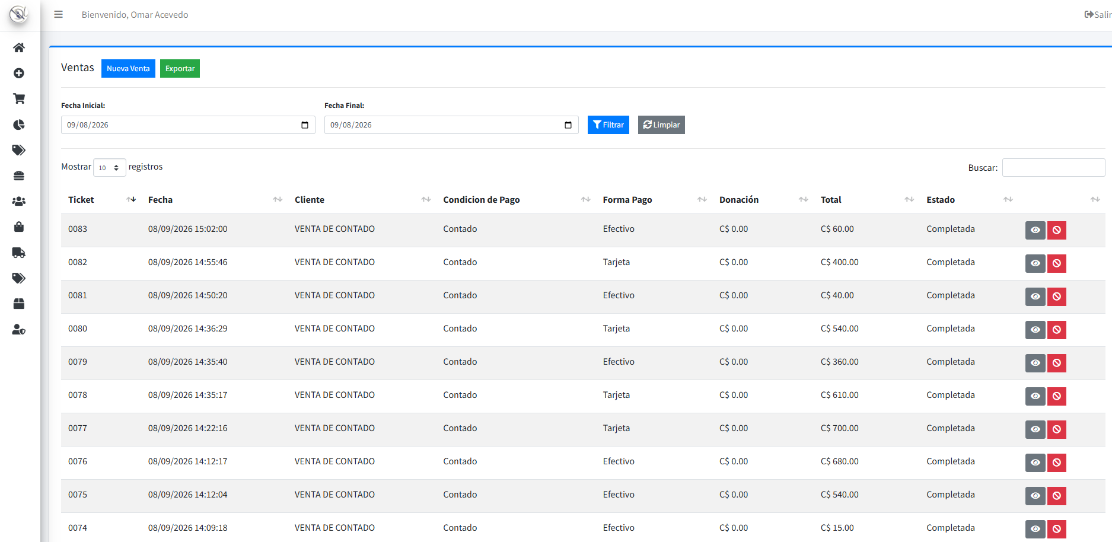Click the shopping bag sidebar icon
This screenshot has height=542, width=1112.
click(19, 227)
